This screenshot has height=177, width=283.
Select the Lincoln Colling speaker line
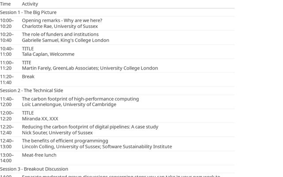97,146
